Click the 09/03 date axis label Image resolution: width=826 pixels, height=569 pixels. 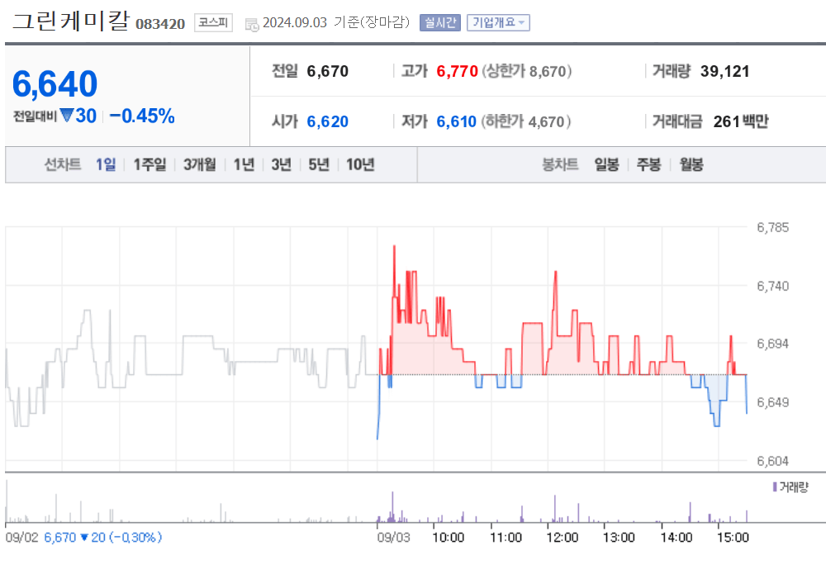click(x=393, y=538)
